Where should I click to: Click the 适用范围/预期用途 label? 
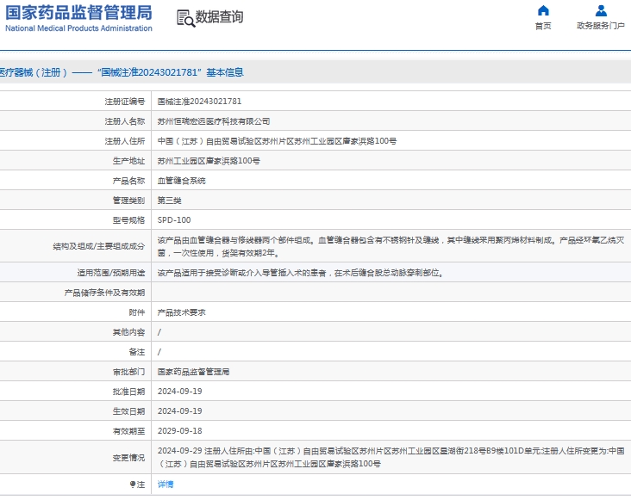point(111,273)
